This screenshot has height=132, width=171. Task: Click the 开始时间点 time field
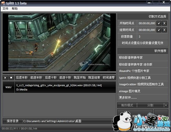[x=147, y=23]
